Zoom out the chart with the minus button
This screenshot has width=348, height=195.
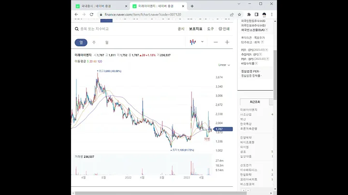point(216,42)
